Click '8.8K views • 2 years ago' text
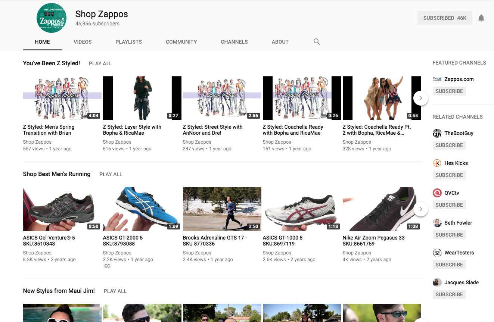 click(49, 259)
